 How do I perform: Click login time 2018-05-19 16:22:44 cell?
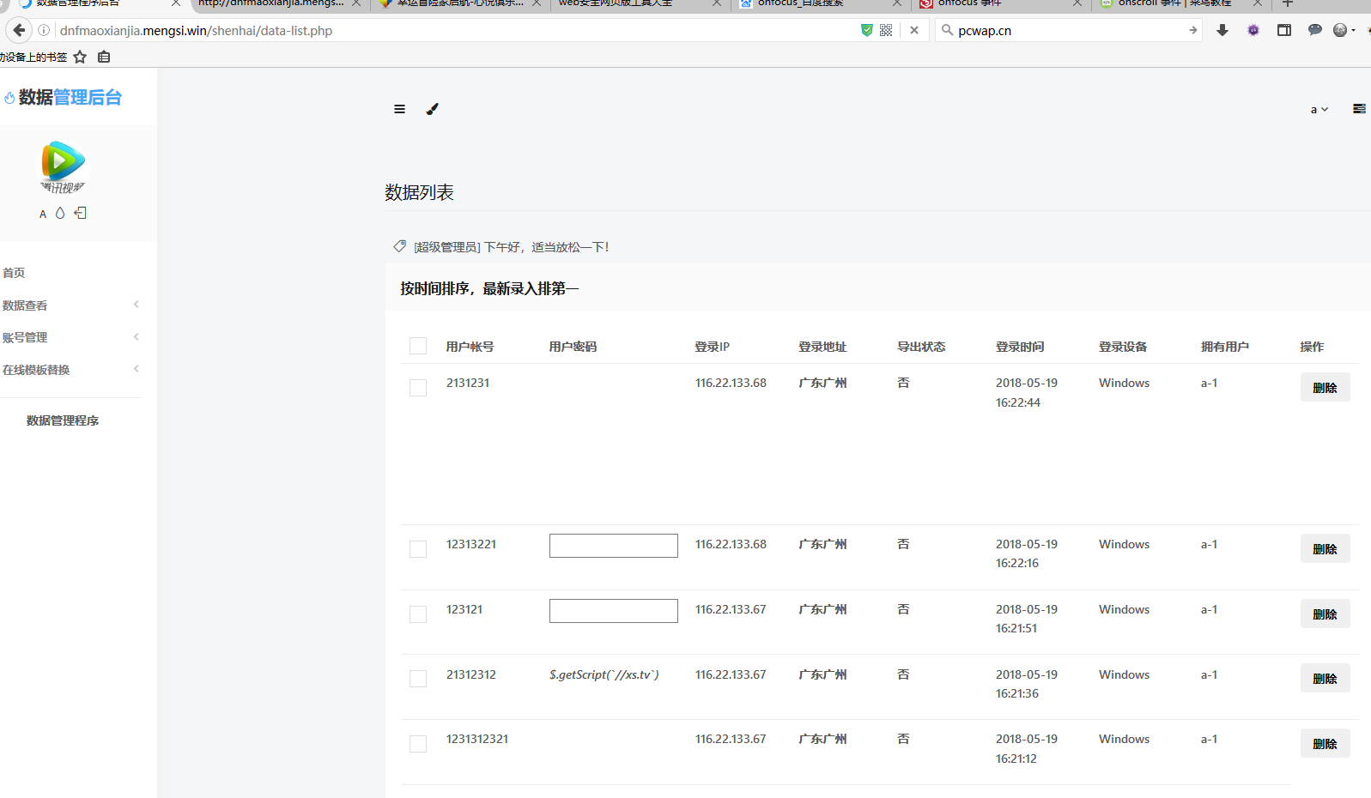1027,393
